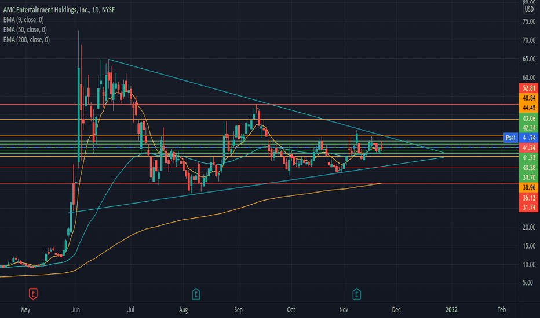Click the November earnings E marker
Viewport: 540px width, 318px height.
click(x=356, y=294)
